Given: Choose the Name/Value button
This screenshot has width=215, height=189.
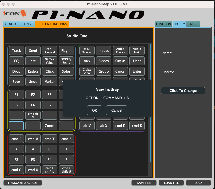Looking at the screenshot, I should click(50, 61).
